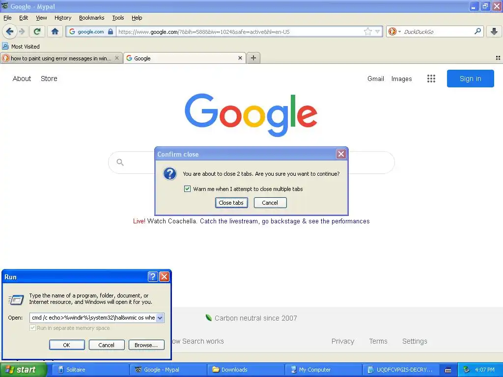503x377 pixels.
Task: Click the browser URL address field
Action: pyautogui.click(x=240, y=32)
